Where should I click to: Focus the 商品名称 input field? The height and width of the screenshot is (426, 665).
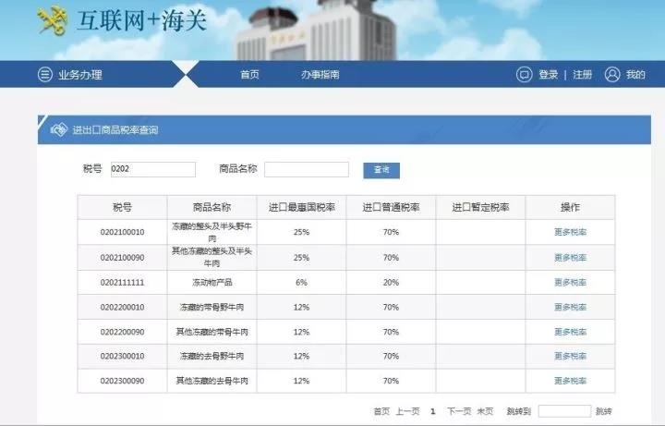306,169
